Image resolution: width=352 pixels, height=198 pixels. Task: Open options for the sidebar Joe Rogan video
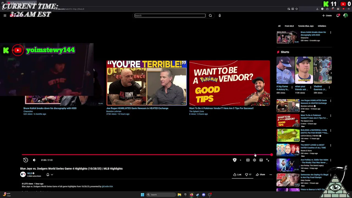click(x=331, y=101)
